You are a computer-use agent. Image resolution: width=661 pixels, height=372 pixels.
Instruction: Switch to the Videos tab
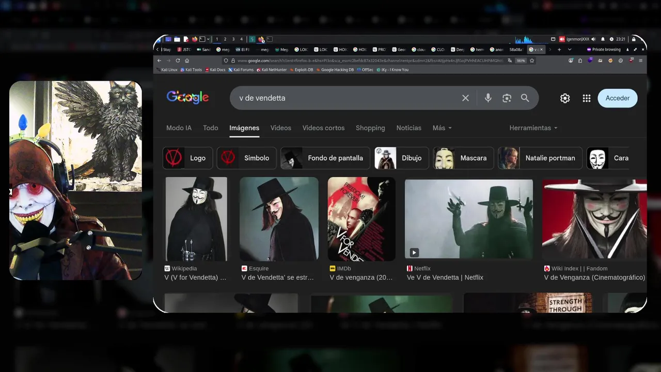point(281,128)
